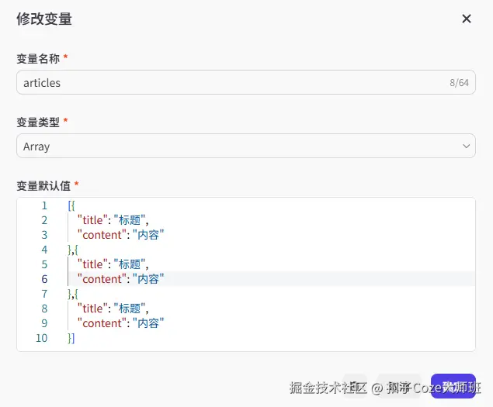The image size is (493, 407).
Task: Click line number 4 in the editor gutter
Action: point(44,250)
